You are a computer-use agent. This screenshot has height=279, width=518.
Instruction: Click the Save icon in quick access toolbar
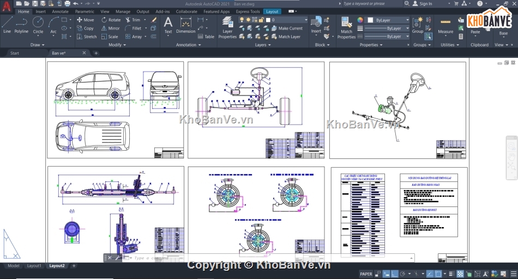35,4
